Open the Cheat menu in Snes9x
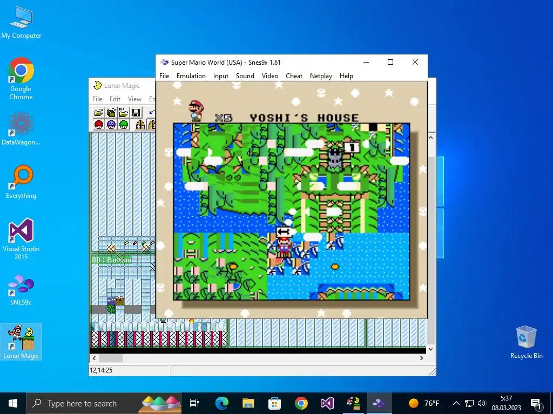 point(294,76)
